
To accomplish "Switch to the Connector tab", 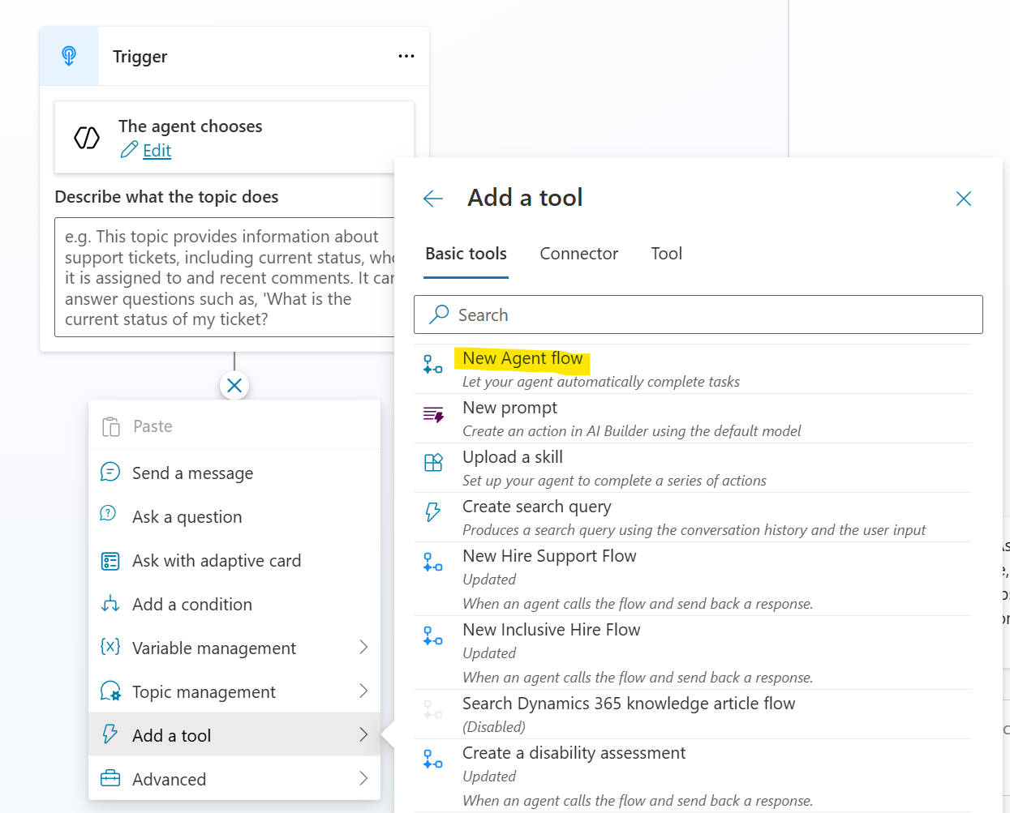I will pyautogui.click(x=578, y=254).
